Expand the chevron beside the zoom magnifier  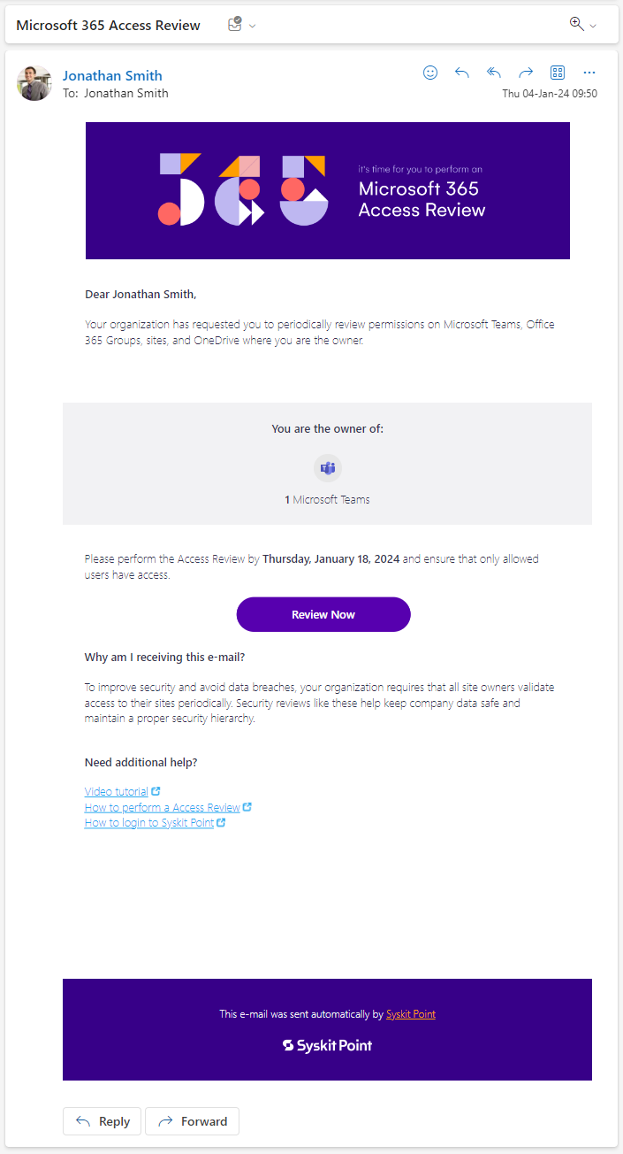pyautogui.click(x=593, y=27)
